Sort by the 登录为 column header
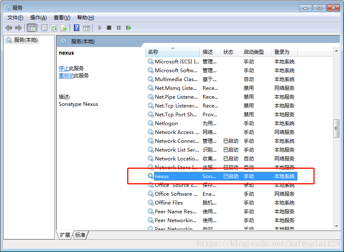Viewport: 344px width, 252px height. tap(284, 52)
